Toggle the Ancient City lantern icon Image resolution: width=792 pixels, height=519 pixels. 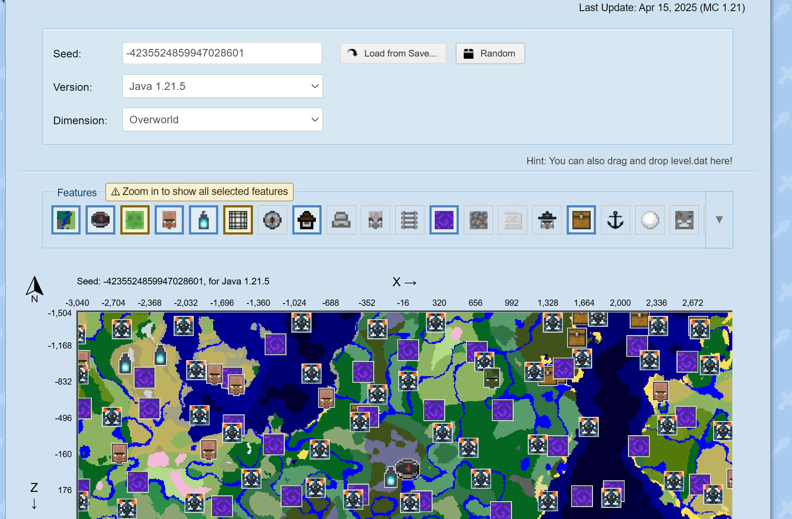(x=204, y=220)
